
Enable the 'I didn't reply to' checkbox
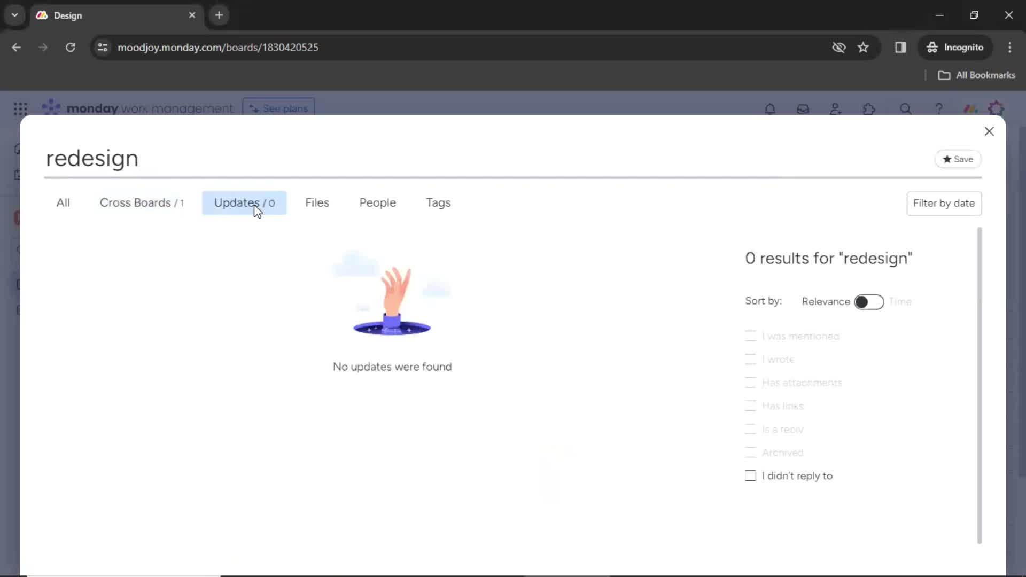(x=750, y=475)
